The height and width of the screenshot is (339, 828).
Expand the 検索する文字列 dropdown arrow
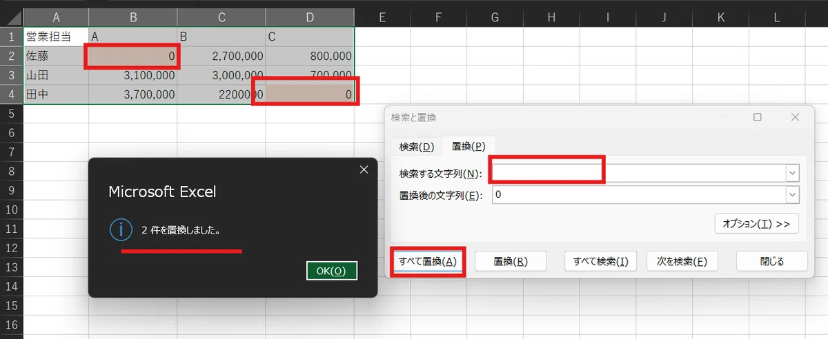point(793,173)
